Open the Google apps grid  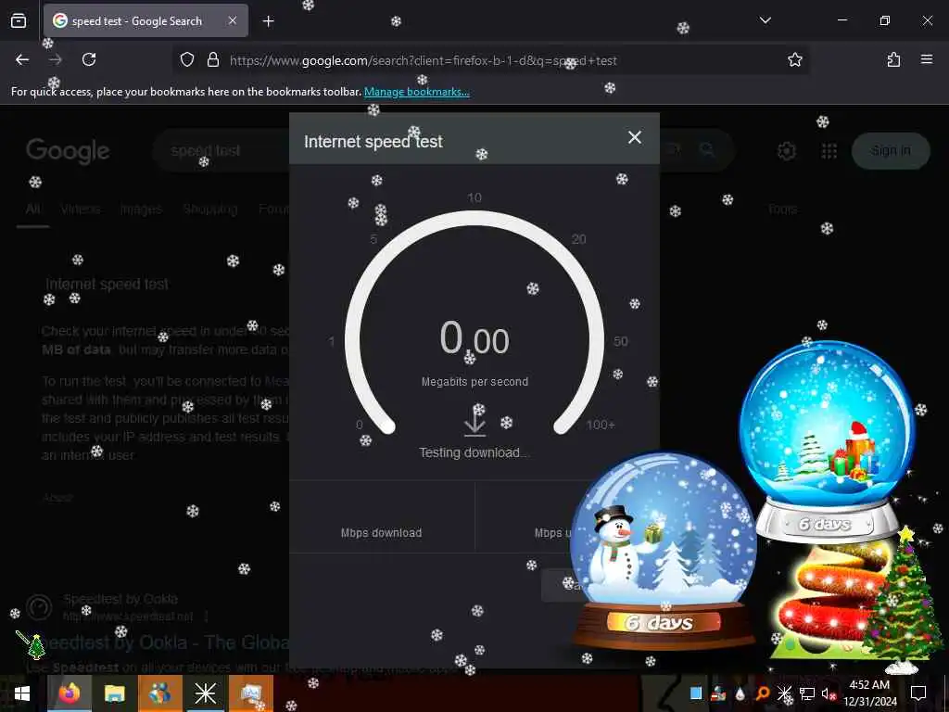(829, 151)
